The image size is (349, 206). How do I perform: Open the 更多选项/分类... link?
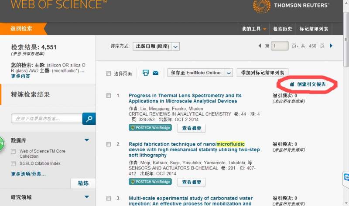28,174
